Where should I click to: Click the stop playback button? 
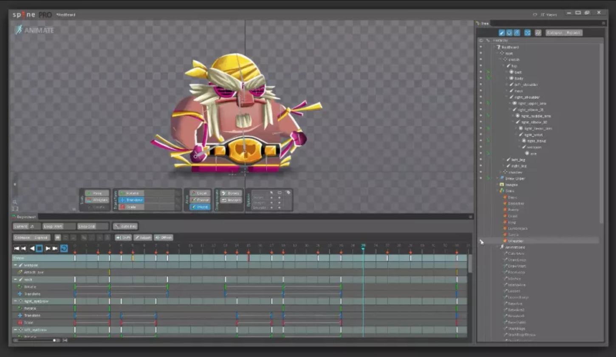pyautogui.click(x=39, y=249)
